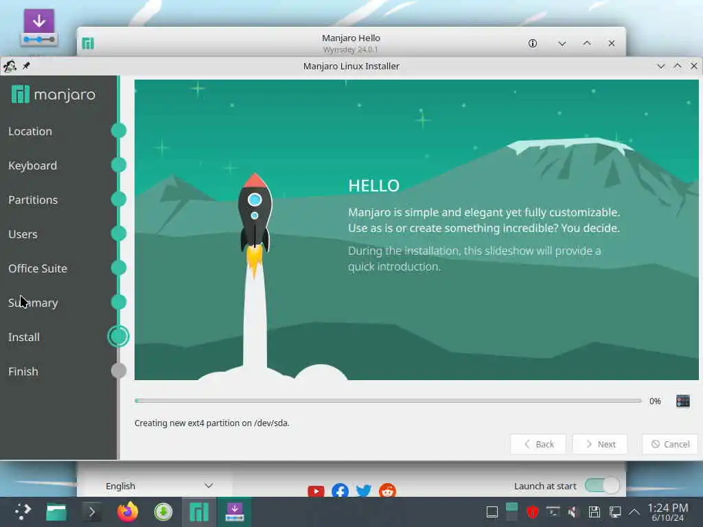
Task: Click the removable disk tray icon
Action: pos(595,512)
